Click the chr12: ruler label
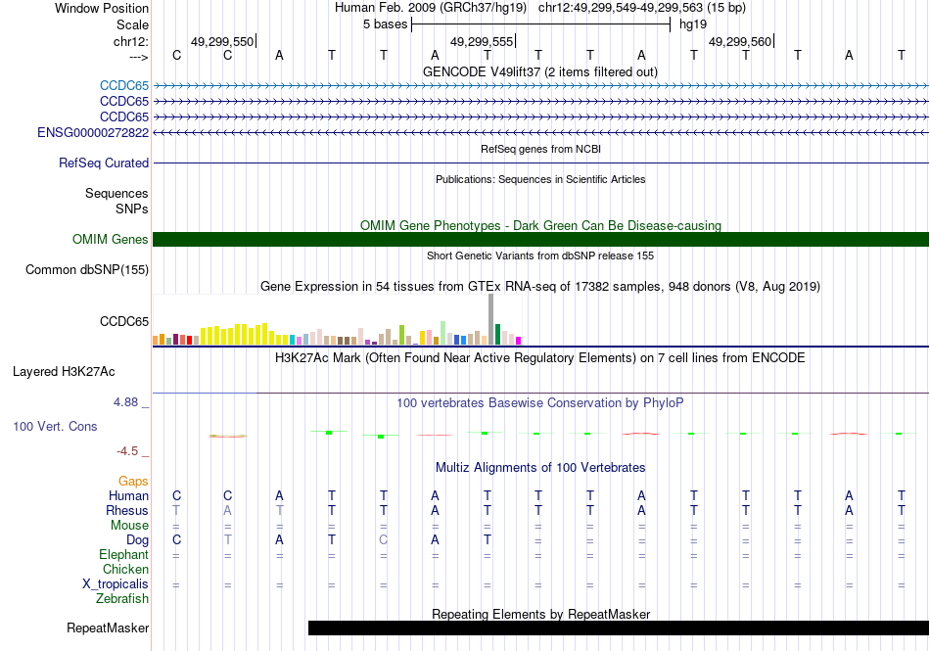 click(130, 41)
